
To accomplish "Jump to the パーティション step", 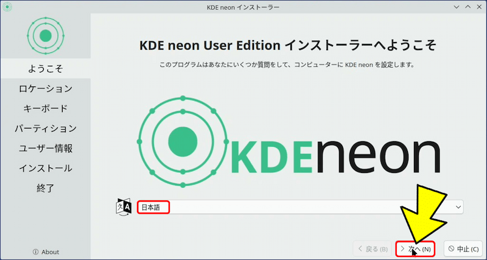I will [x=45, y=128].
